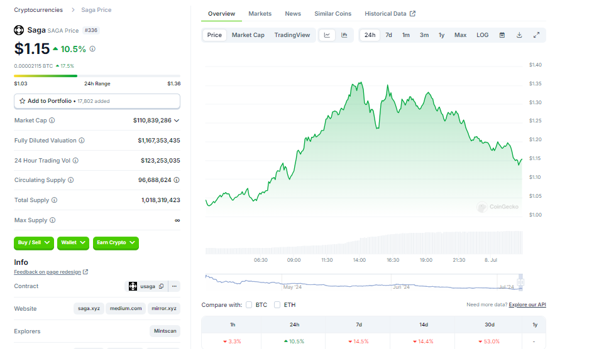Image resolution: width=599 pixels, height=349 pixels.
Task: Click the 1h -3.3% cell
Action: tap(232, 341)
